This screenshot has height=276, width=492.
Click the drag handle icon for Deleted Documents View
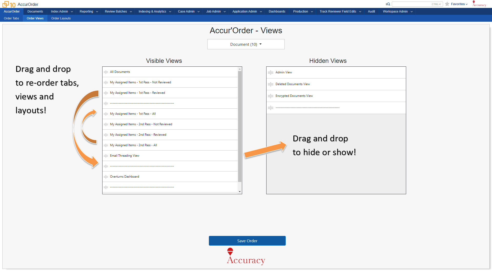point(270,84)
